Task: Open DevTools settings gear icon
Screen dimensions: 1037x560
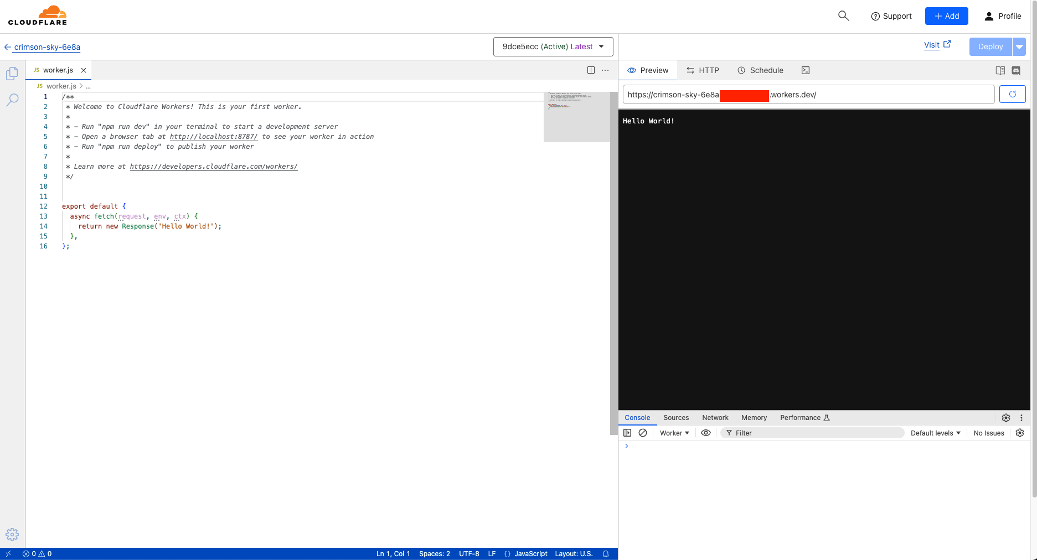Action: [1006, 418]
